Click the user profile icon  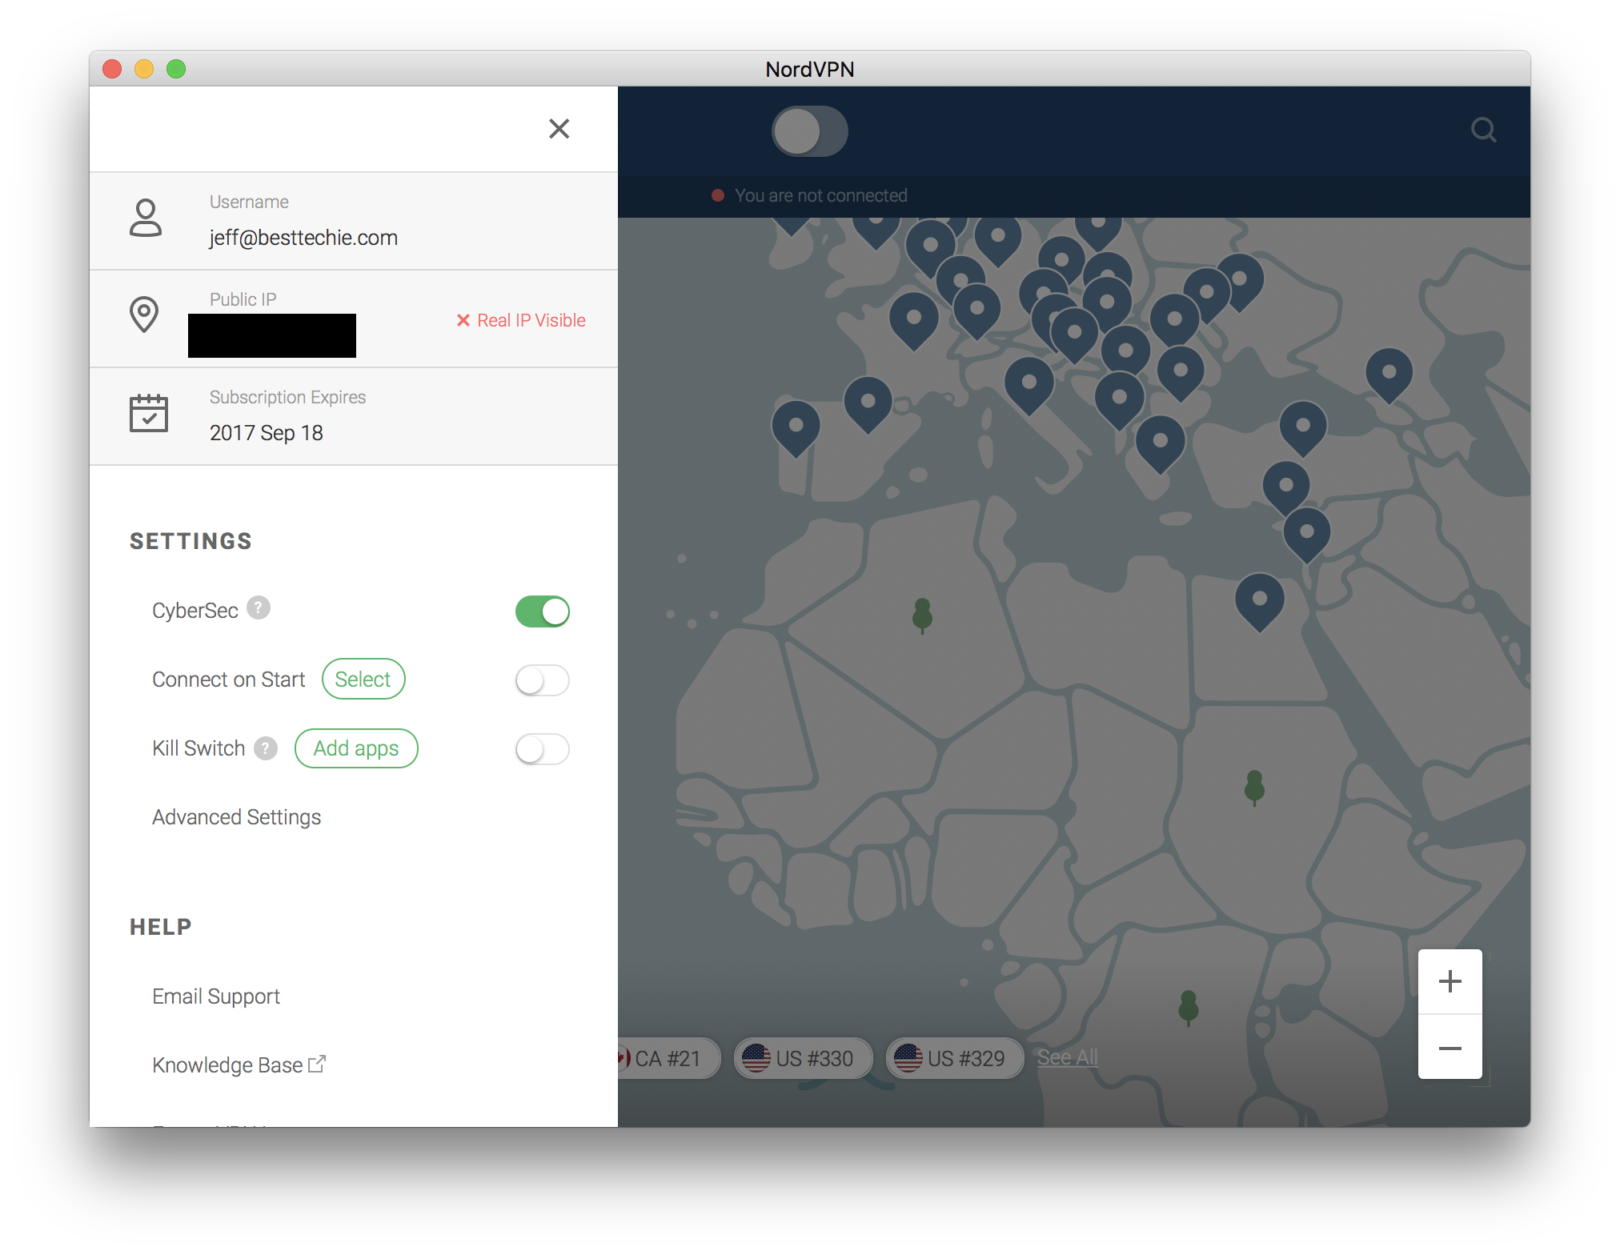pos(146,219)
